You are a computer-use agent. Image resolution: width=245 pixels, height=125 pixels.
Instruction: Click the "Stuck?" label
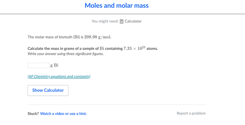point(33,113)
